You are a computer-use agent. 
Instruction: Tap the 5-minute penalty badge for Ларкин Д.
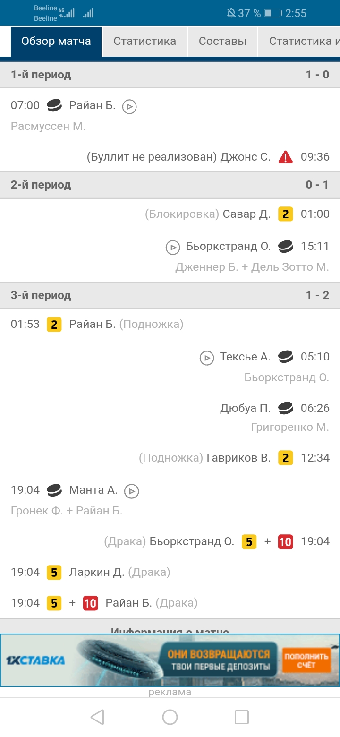tap(54, 573)
